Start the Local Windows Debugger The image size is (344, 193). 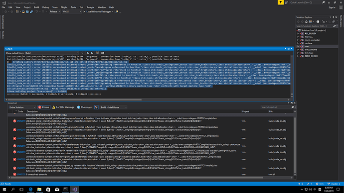(x=97, y=11)
